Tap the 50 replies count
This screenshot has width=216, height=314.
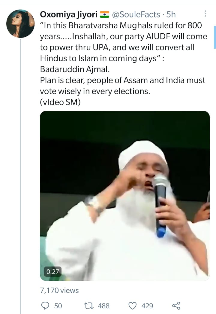click(x=58, y=306)
